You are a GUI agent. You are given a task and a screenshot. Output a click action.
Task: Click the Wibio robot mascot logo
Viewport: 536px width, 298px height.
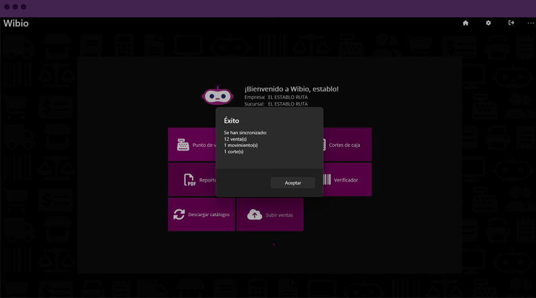[218, 95]
